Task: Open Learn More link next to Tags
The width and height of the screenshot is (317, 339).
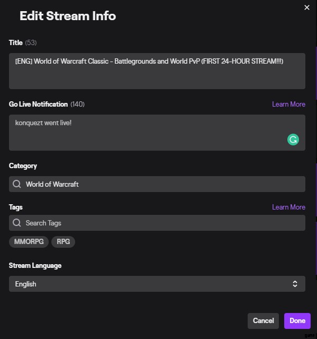Action: (x=288, y=207)
